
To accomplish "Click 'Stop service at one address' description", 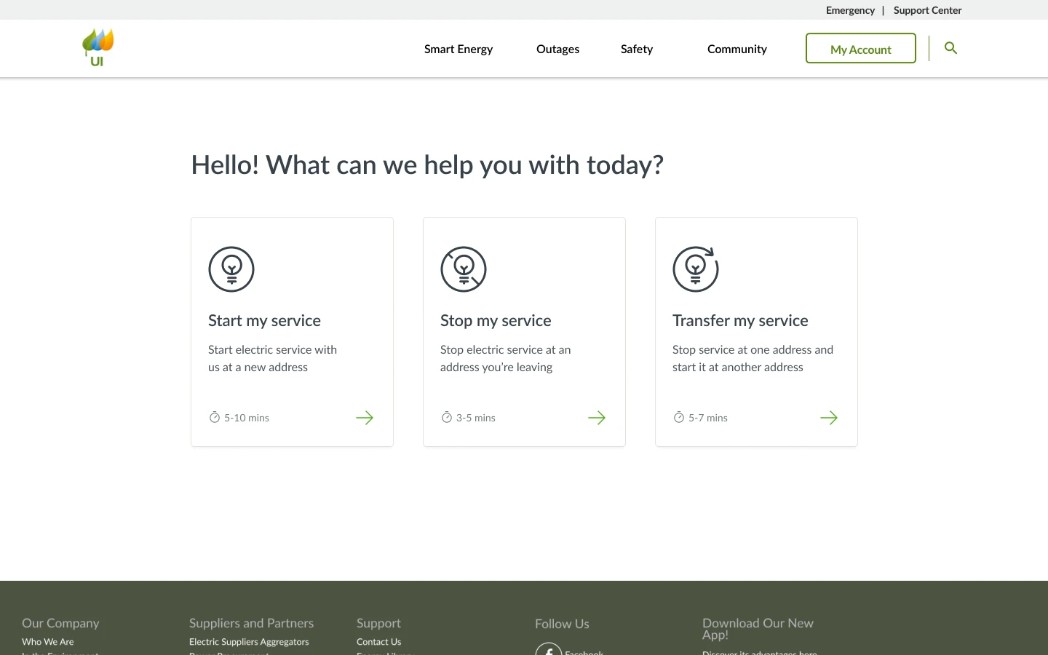I will click(753, 358).
